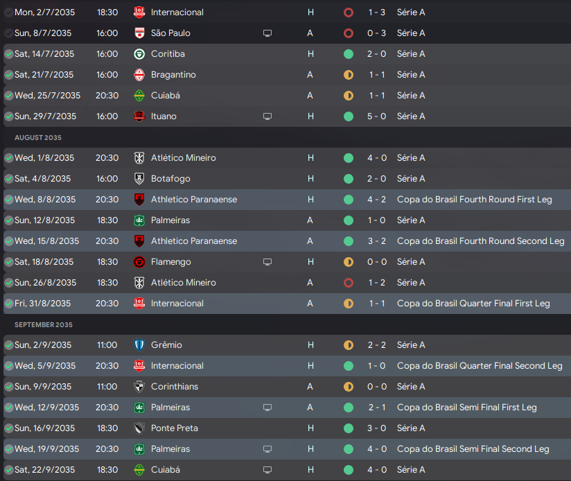Open Copa do Brasil Semi Final Second Leg

pos(473,449)
